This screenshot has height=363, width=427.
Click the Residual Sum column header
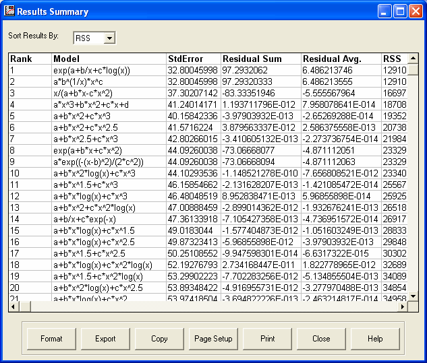(x=261, y=59)
